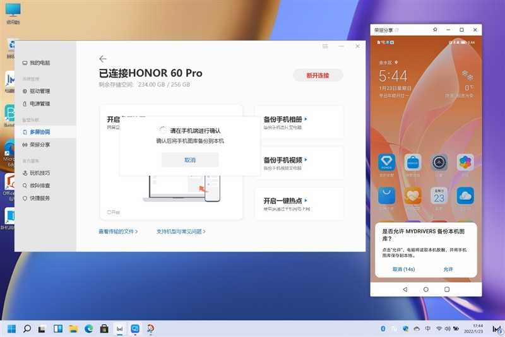Open 荣耀分享 in the sidebar
The height and width of the screenshot is (337, 505).
click(x=36, y=145)
